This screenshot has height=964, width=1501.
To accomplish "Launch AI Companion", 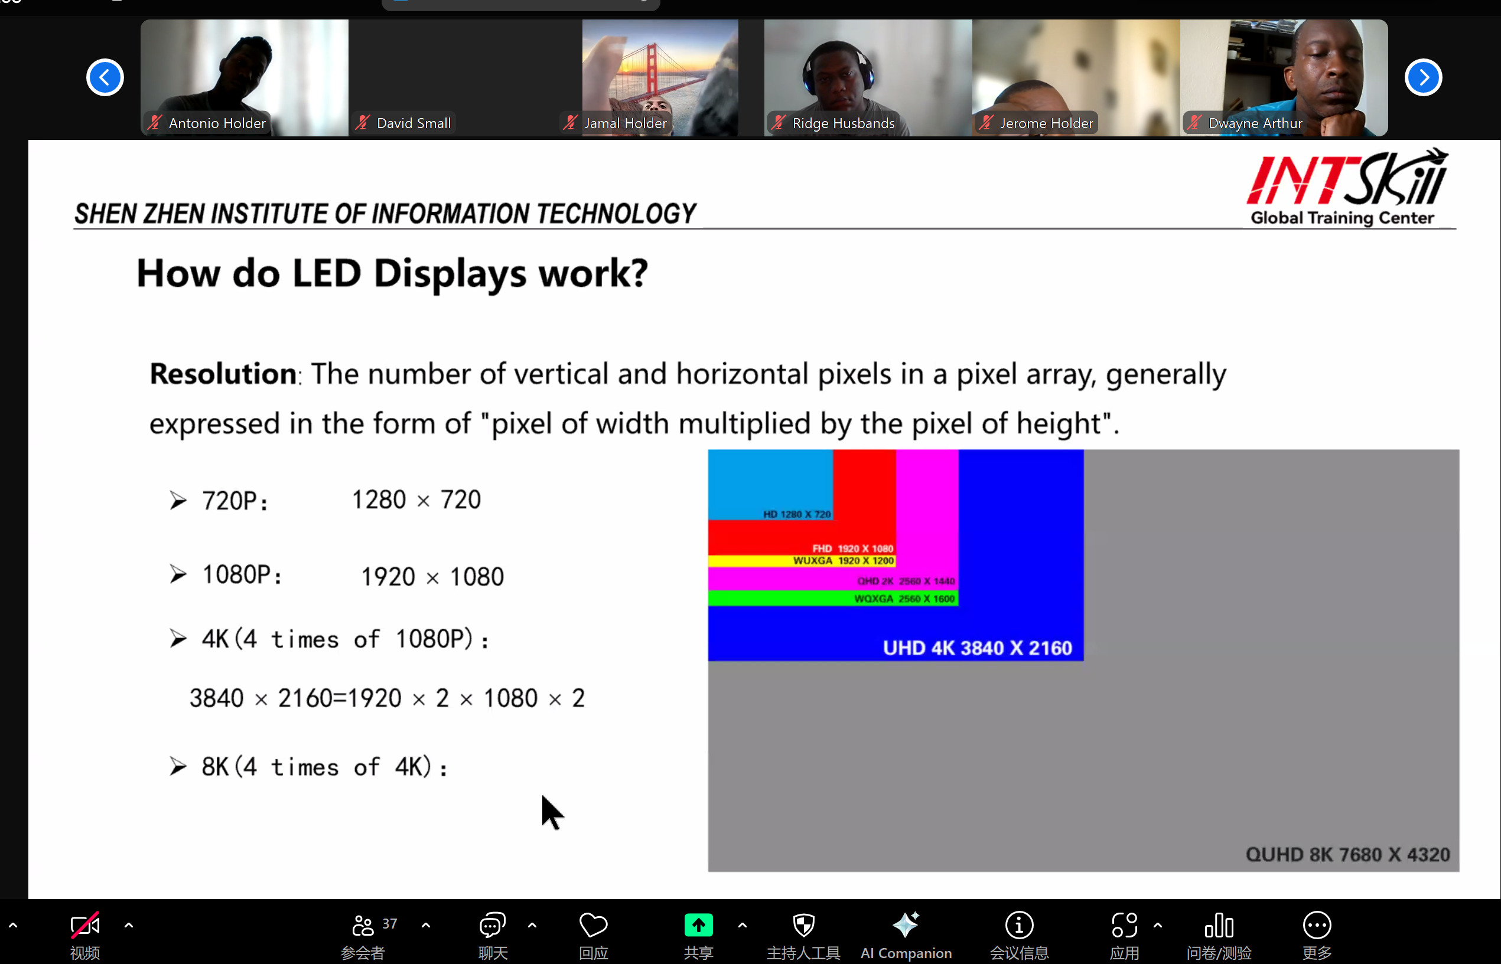I will 906,925.
